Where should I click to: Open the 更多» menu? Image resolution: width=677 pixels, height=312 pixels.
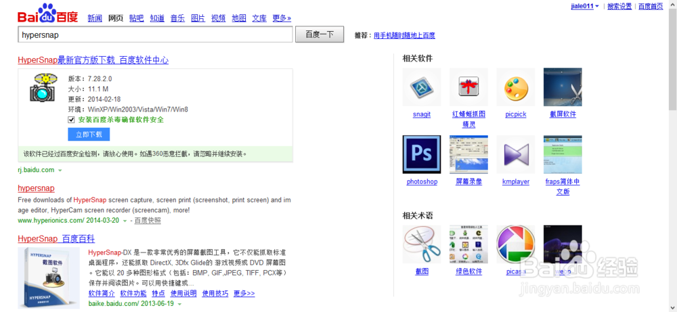click(282, 18)
